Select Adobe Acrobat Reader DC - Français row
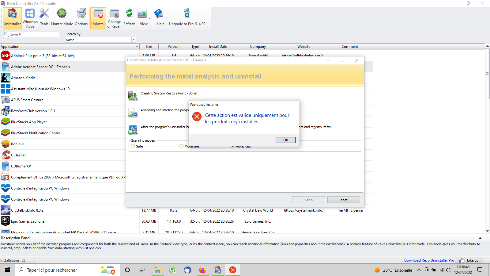The width and height of the screenshot is (490, 276). 63,67
